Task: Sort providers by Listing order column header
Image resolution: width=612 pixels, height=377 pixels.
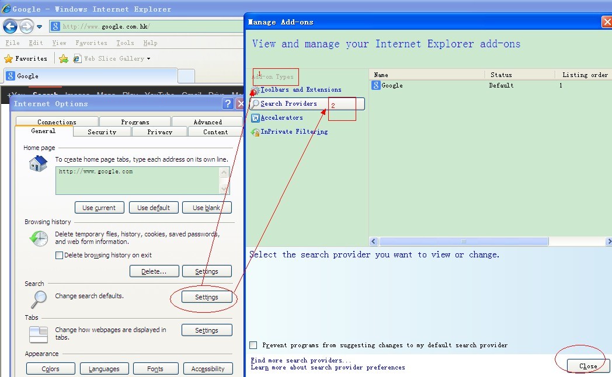Action: pos(584,75)
